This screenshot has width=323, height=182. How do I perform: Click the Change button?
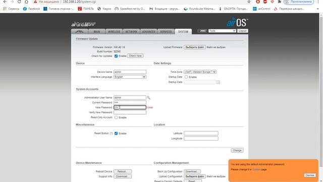pos(237,151)
